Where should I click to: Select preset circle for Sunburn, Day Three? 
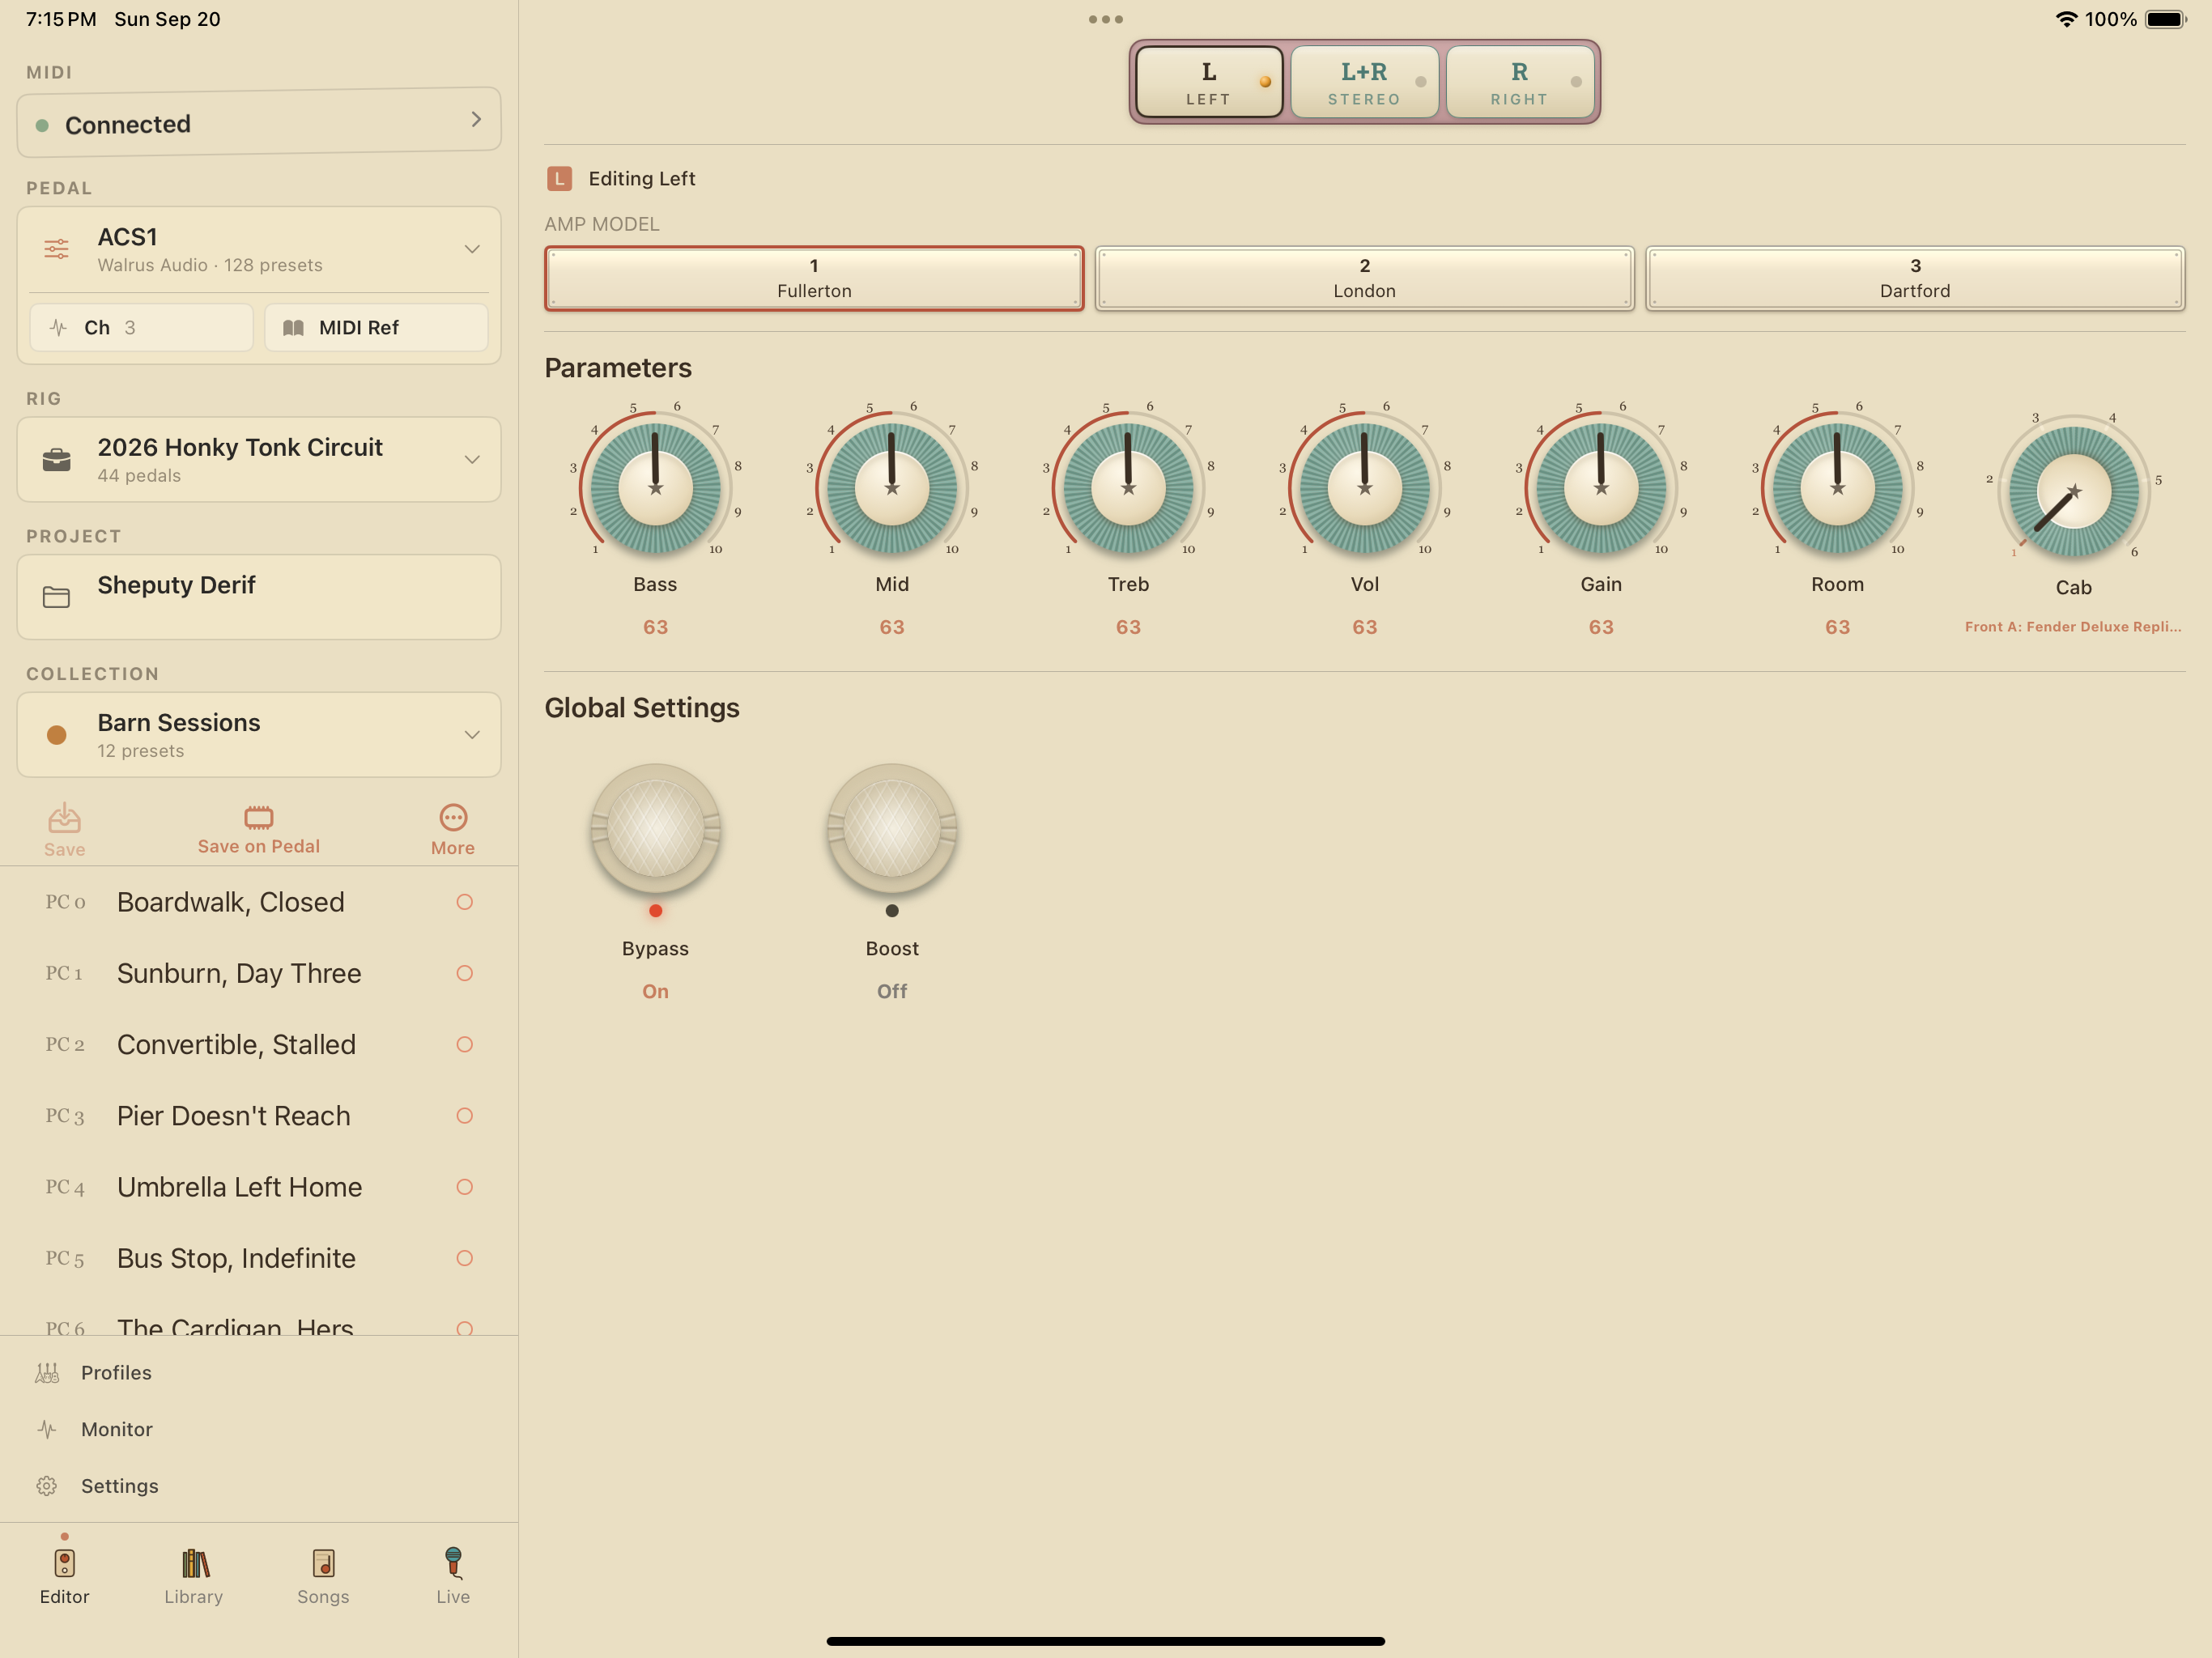(x=464, y=973)
